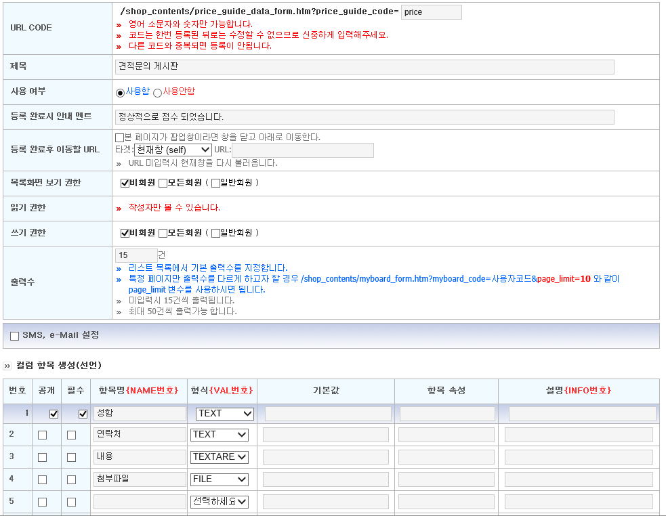Click the URL CODE input containing price

(431, 12)
